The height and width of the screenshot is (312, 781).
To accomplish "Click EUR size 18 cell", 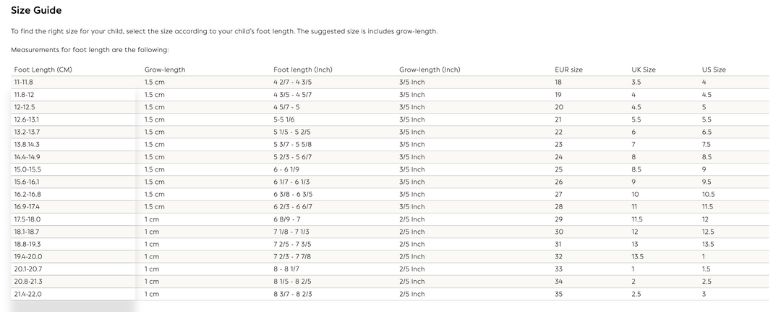I will tap(558, 83).
